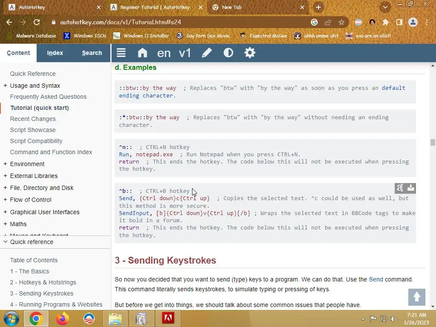Jump to '4 - Running Programs & Websites'
436x327 pixels.
click(56, 305)
